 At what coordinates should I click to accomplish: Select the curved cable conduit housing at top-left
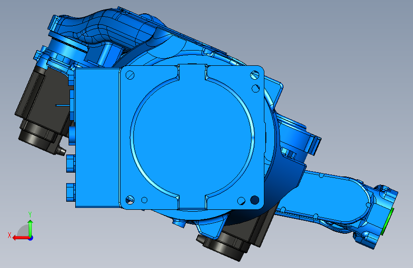click(x=105, y=26)
